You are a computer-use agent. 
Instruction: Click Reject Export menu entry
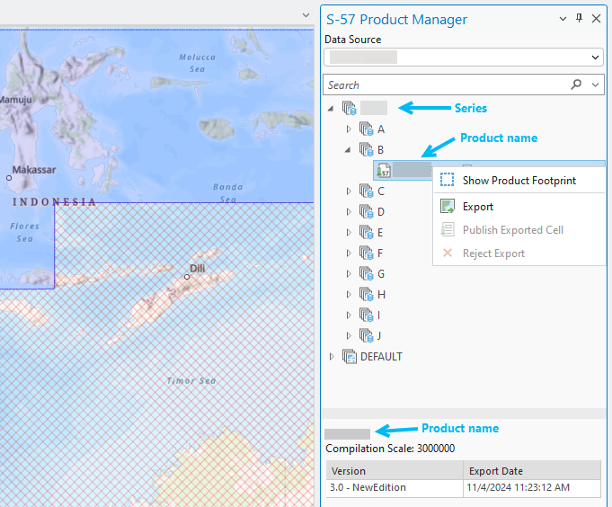click(x=519, y=253)
